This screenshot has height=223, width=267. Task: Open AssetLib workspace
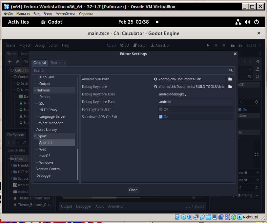pos(160,45)
